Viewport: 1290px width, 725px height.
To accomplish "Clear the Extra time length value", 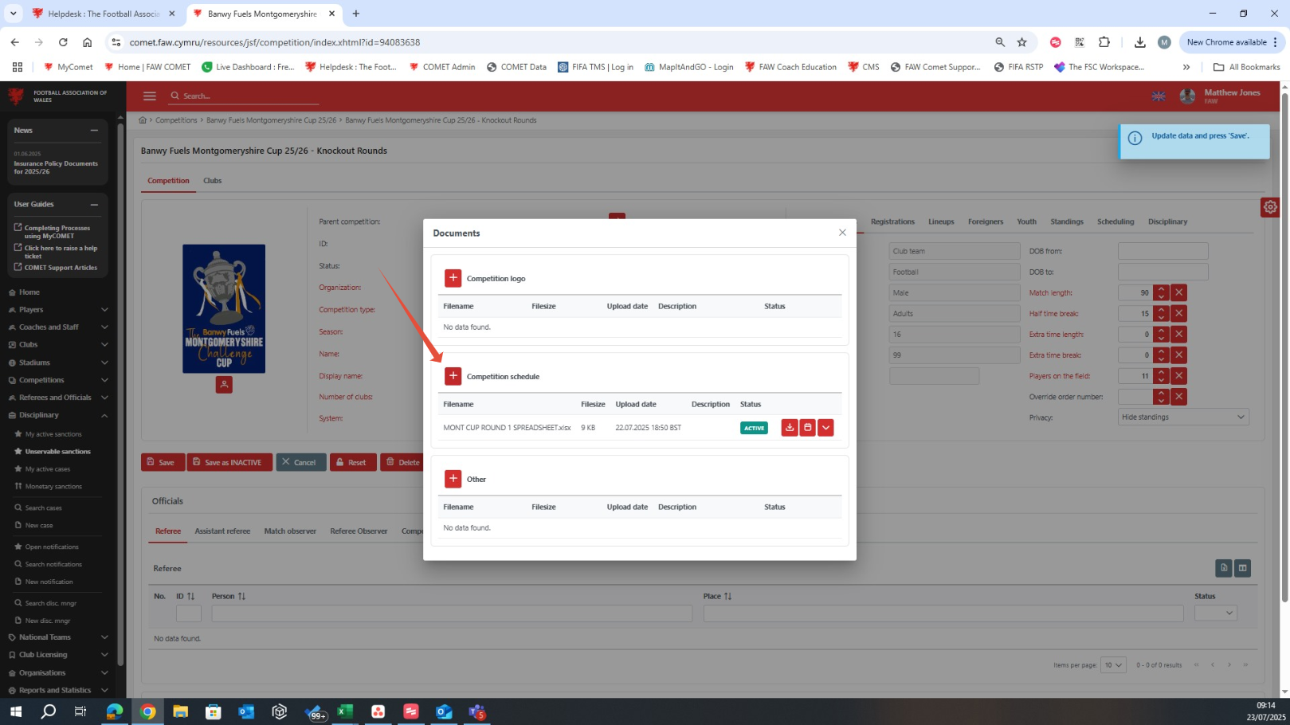I will coord(1179,334).
